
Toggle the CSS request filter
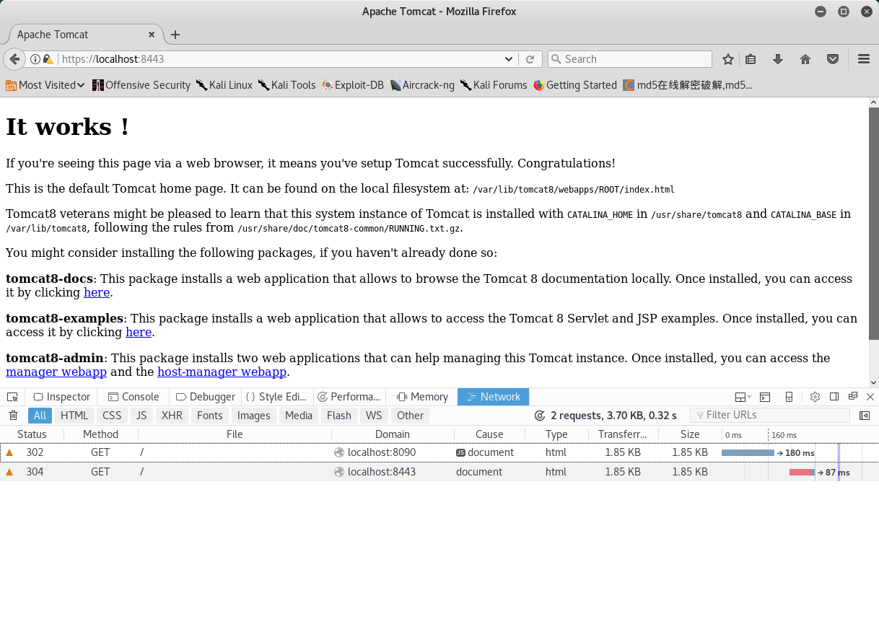pos(112,416)
